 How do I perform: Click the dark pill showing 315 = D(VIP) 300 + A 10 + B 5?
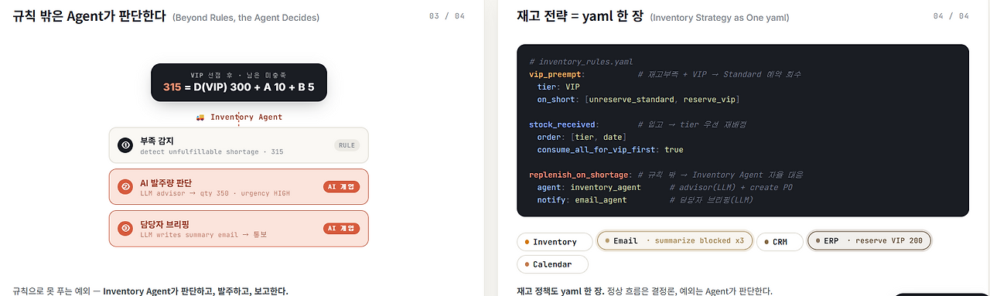coord(239,82)
